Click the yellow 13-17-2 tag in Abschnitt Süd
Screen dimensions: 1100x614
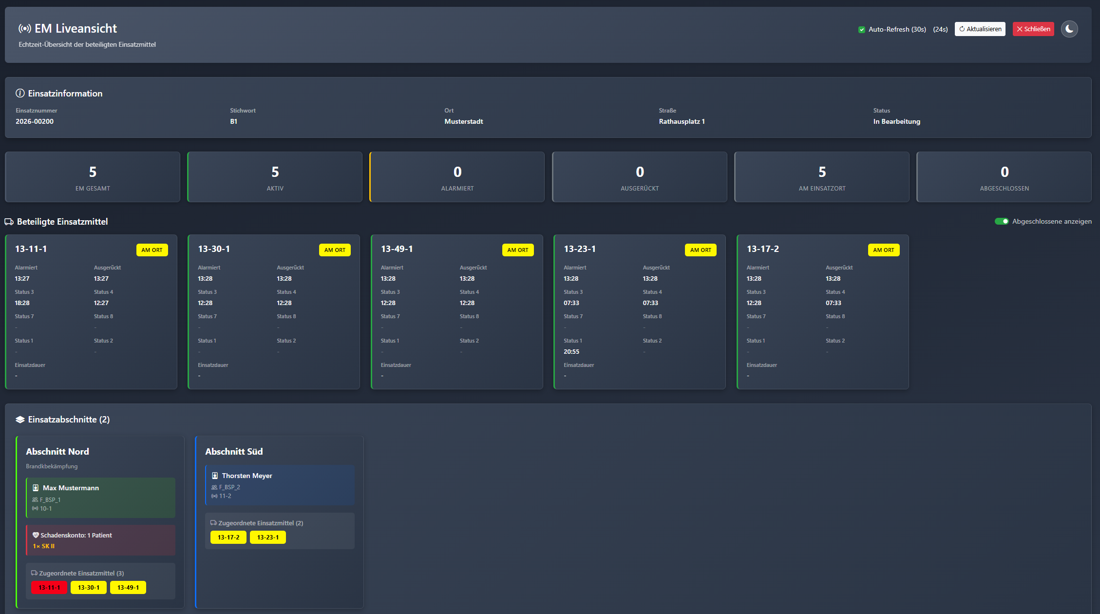point(228,537)
